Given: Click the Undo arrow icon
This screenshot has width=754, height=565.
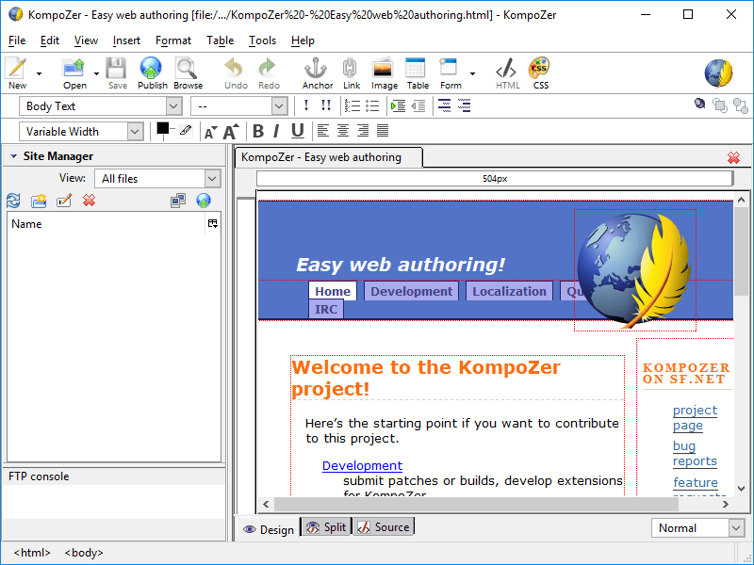Looking at the screenshot, I should pos(234,68).
